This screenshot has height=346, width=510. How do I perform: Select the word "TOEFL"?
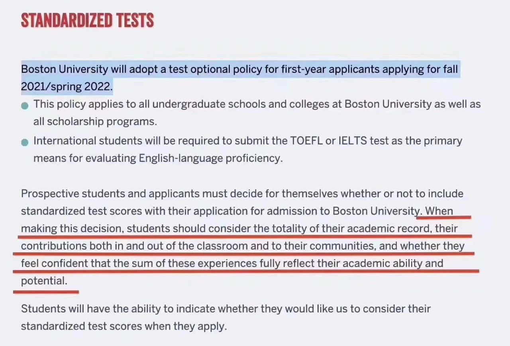coord(305,141)
